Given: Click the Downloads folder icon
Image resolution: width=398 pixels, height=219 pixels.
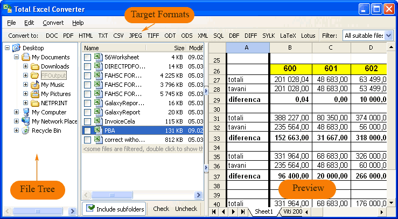Looking at the screenshot, I should 35,66.
